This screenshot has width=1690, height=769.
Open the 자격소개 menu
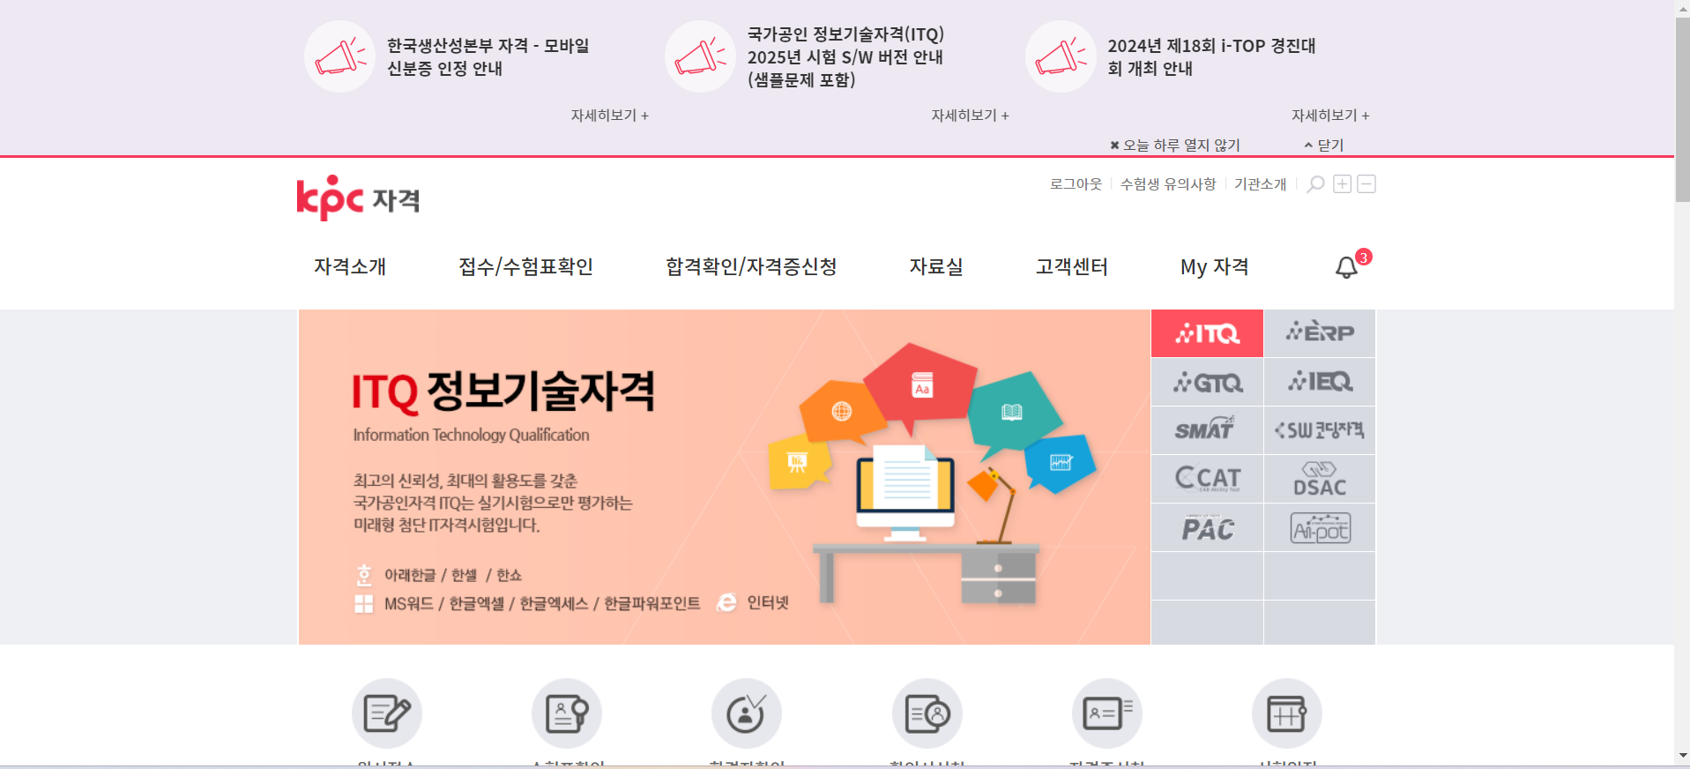point(350,266)
